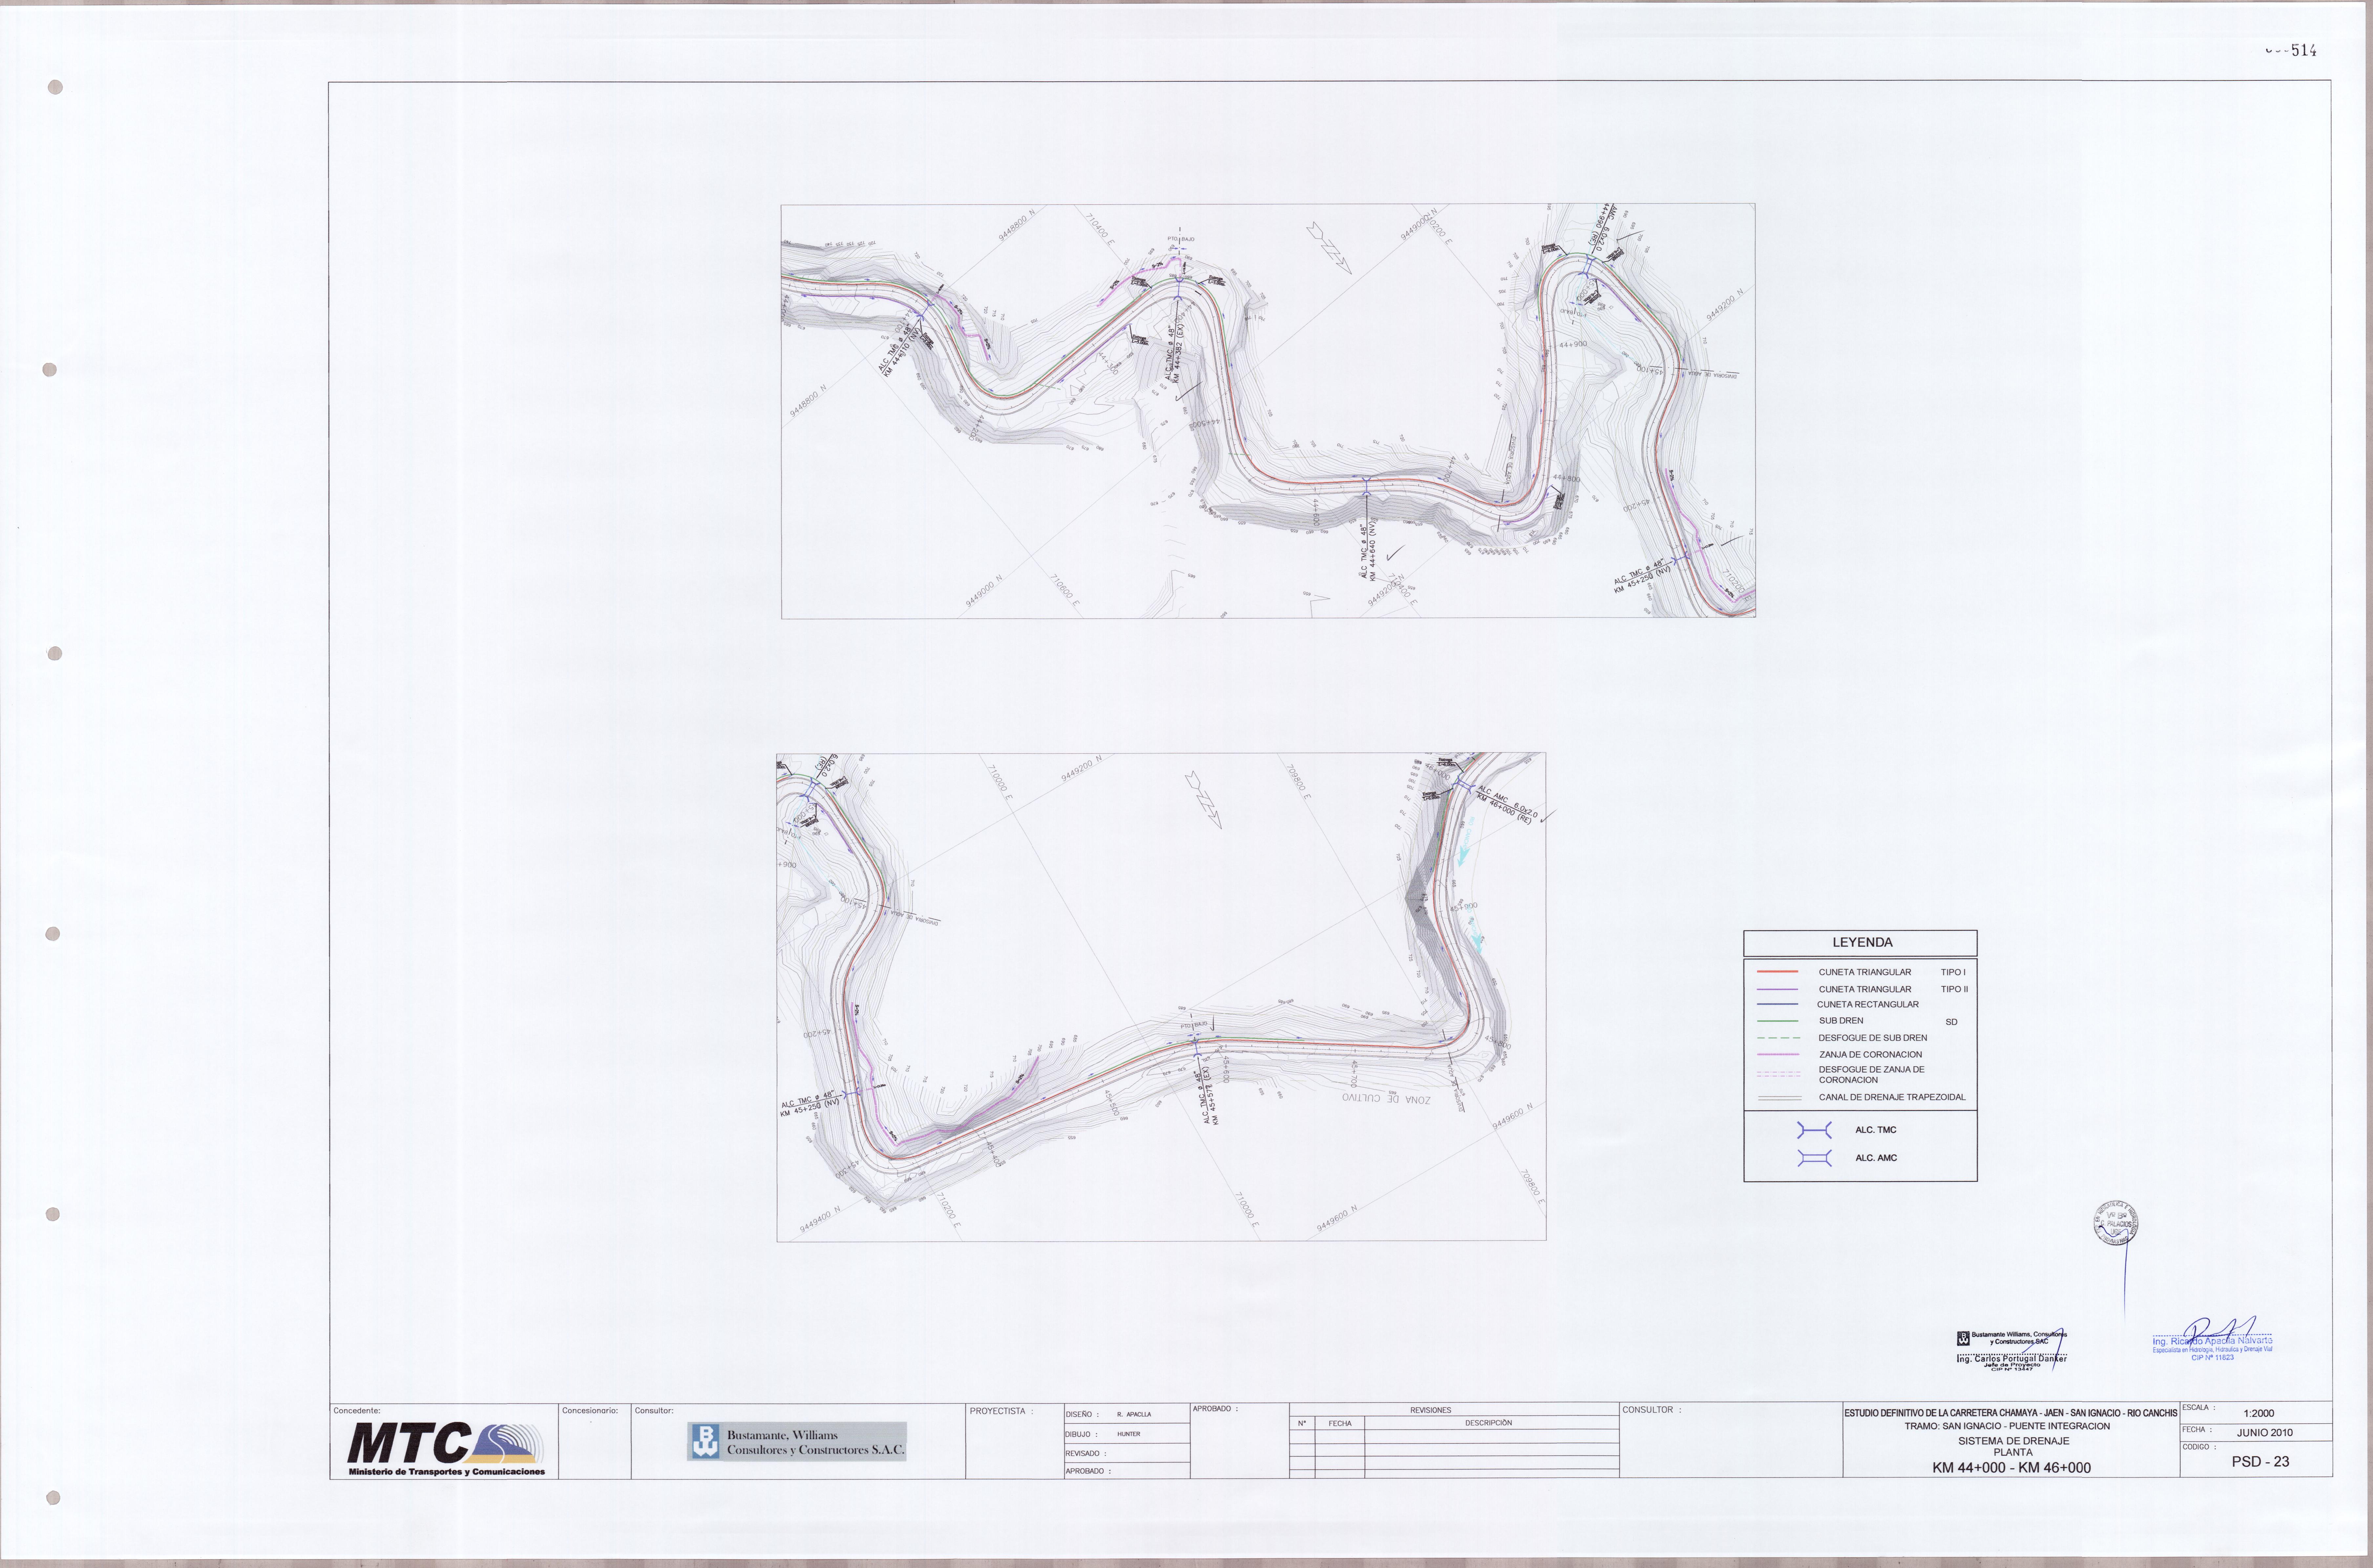Click the 9449400 N grid label
The image size is (2373, 1568).
point(820,1219)
